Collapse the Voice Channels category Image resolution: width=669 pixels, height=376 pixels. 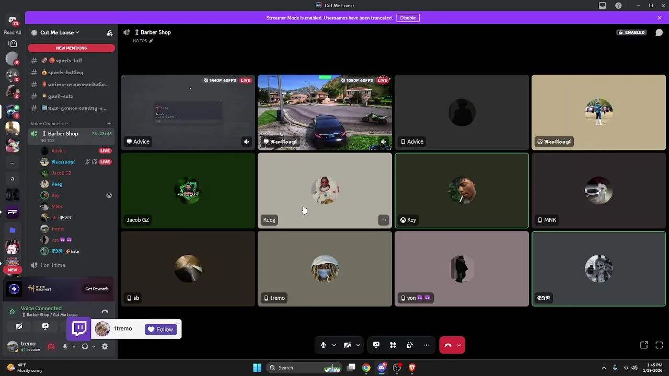(49, 124)
